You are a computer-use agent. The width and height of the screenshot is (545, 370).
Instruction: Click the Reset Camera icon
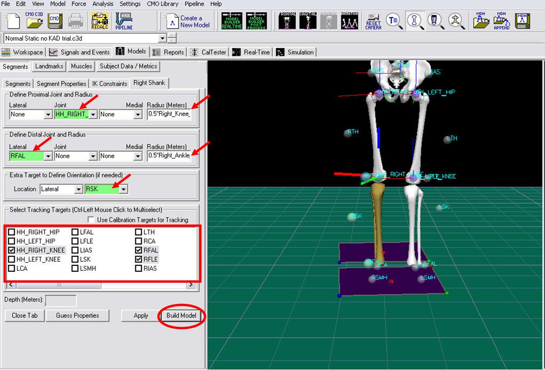(373, 21)
